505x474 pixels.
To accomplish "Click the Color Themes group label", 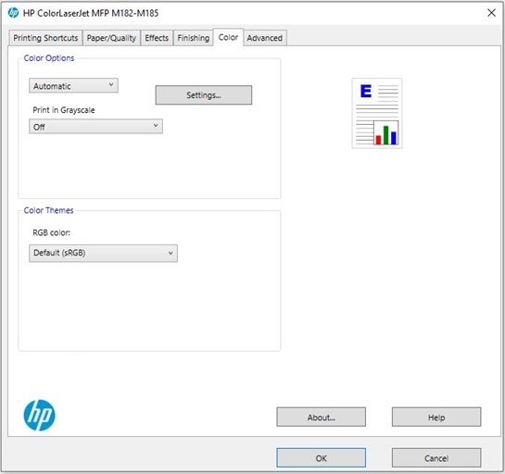I will 48,210.
